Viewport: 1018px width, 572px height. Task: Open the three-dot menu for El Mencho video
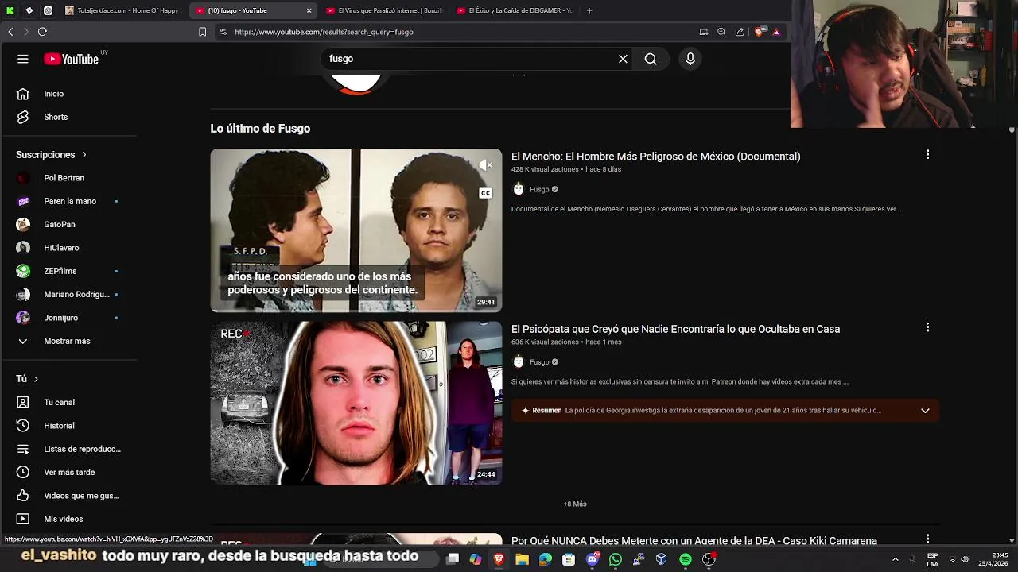[x=927, y=155]
